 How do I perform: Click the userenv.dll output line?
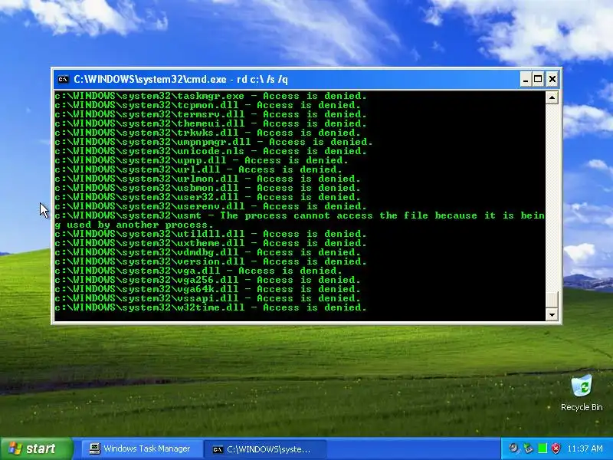(x=211, y=206)
